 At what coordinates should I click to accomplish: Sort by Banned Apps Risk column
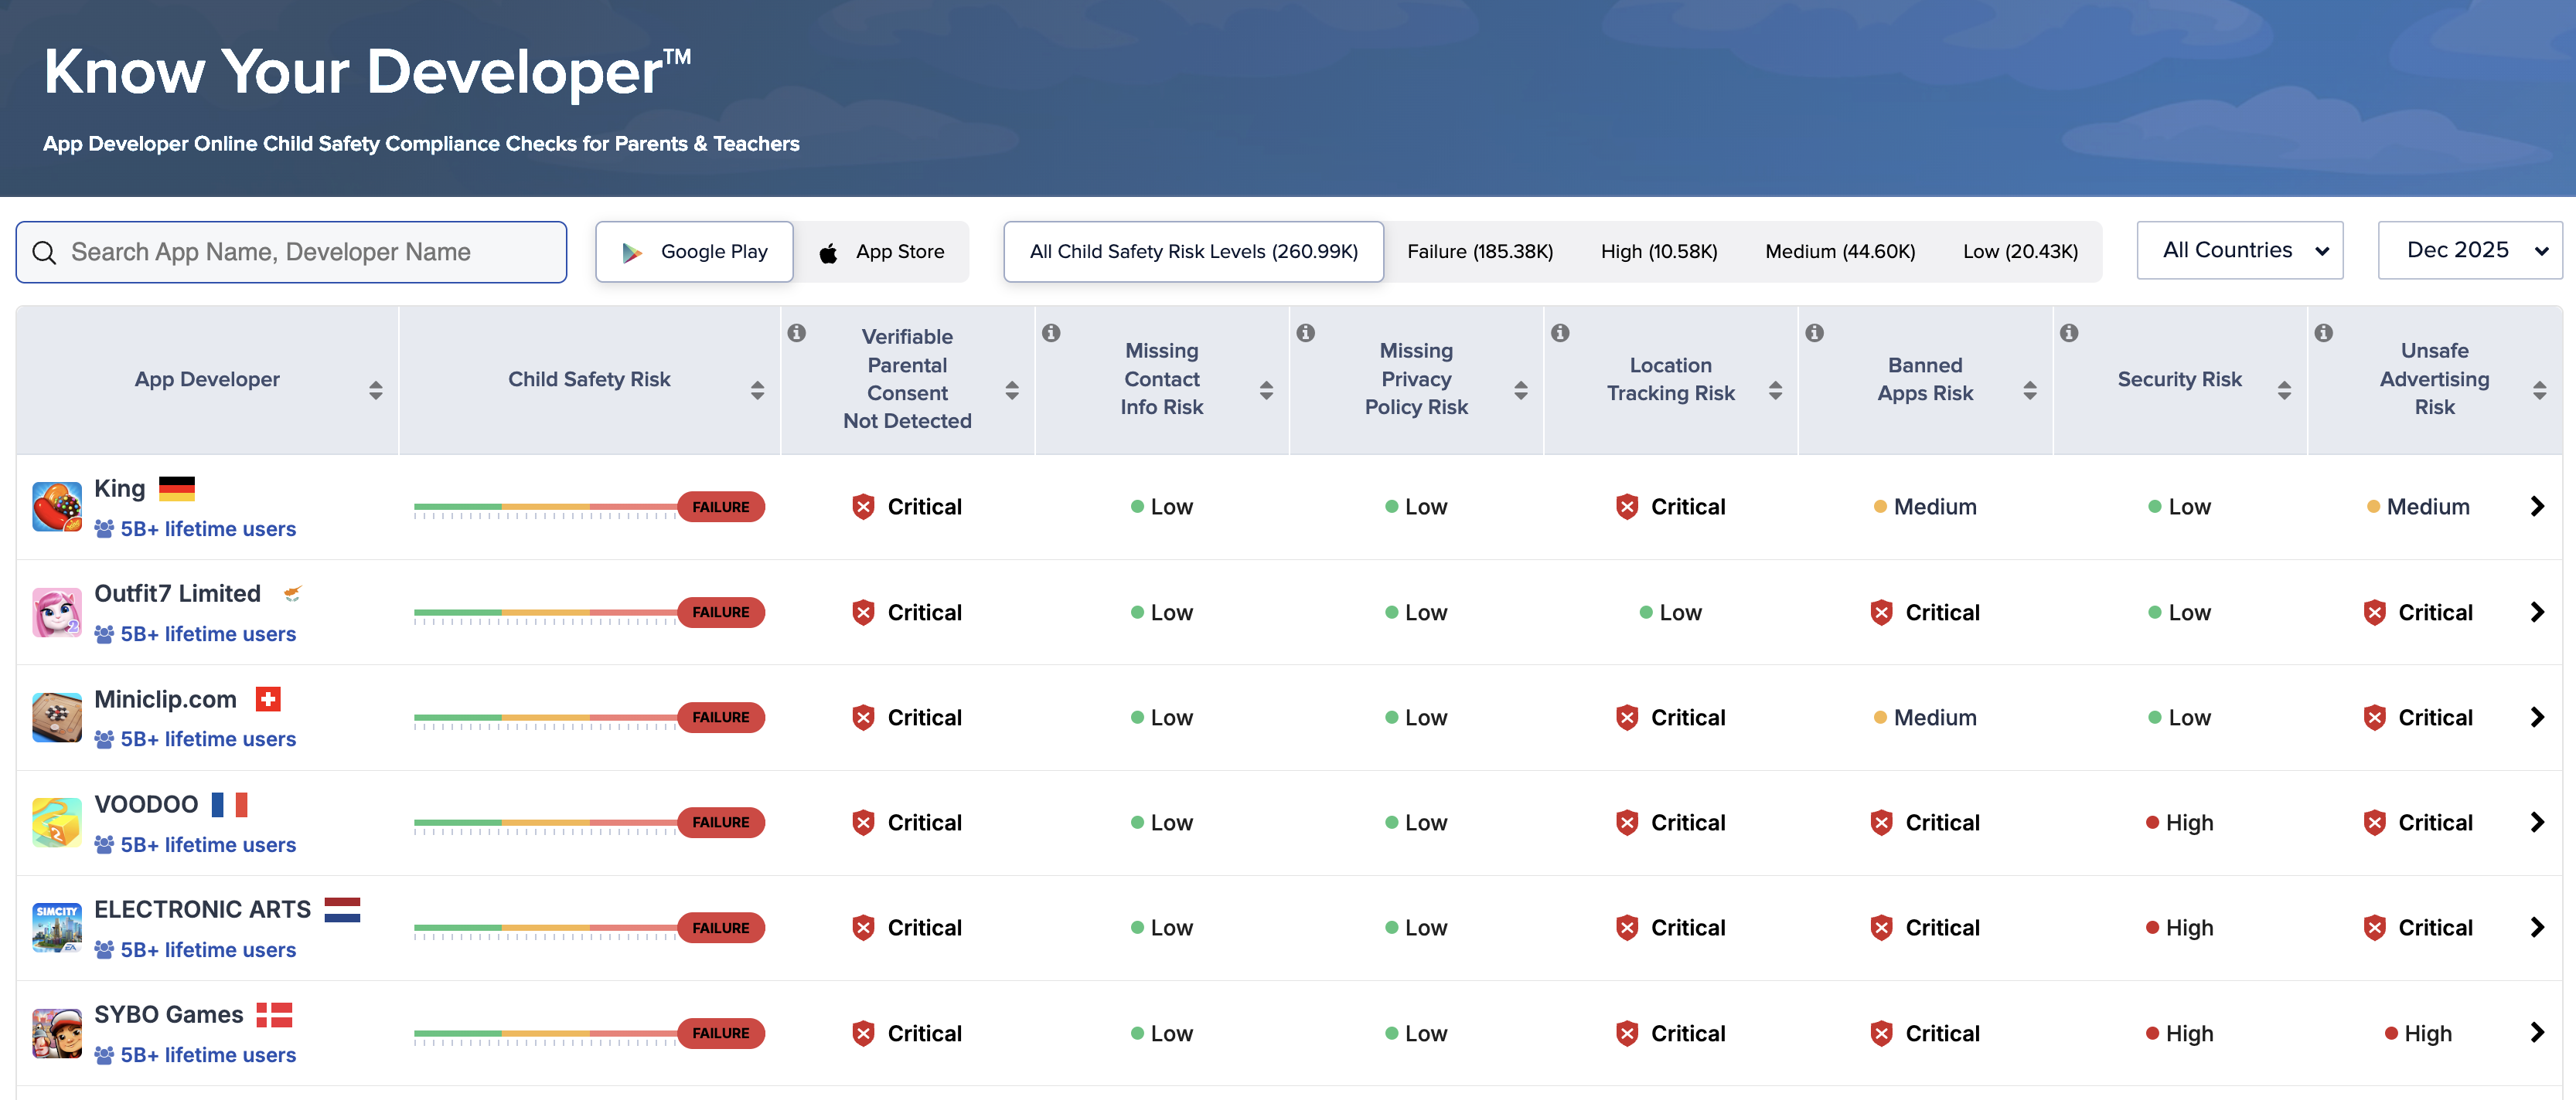click(x=2030, y=389)
